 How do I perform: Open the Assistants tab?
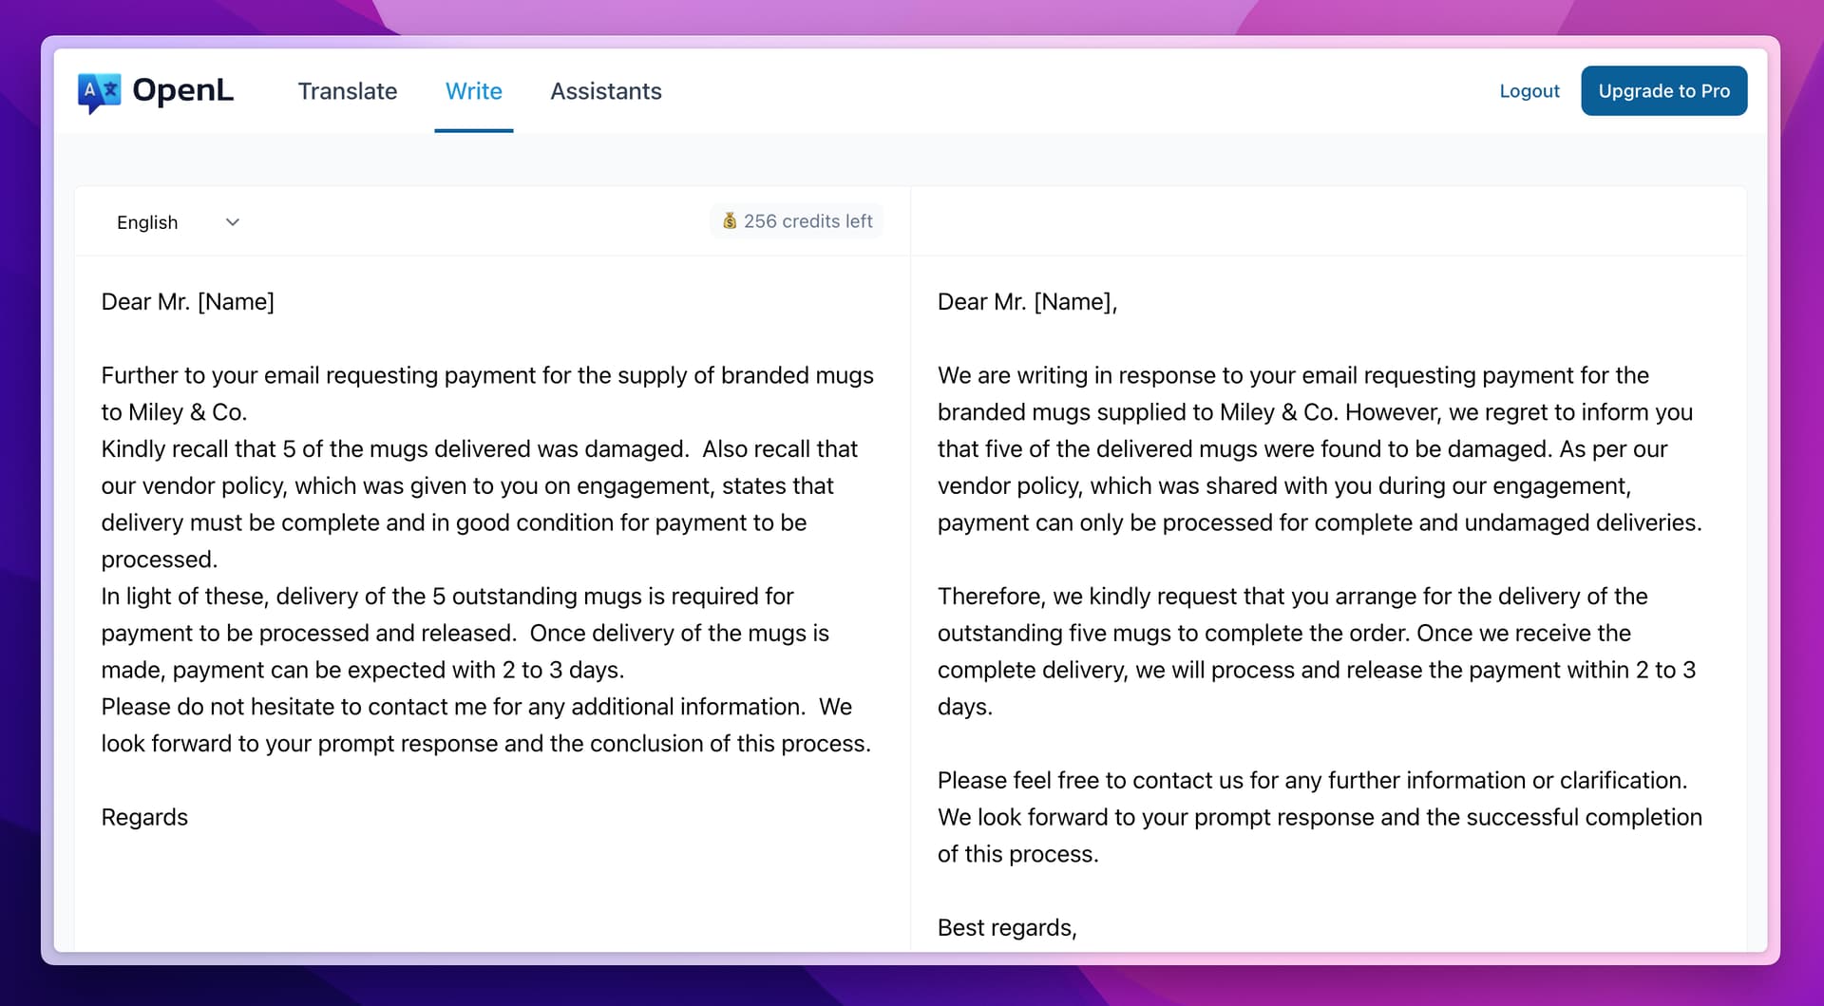coord(605,91)
